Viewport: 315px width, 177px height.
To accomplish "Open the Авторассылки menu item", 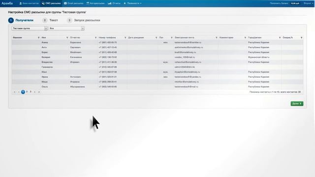I will [x=95, y=3].
